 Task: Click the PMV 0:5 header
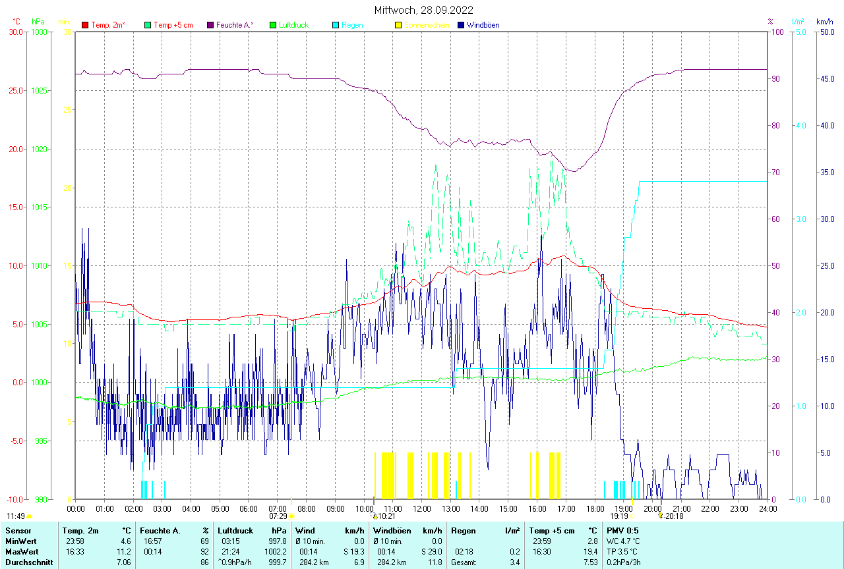click(622, 530)
